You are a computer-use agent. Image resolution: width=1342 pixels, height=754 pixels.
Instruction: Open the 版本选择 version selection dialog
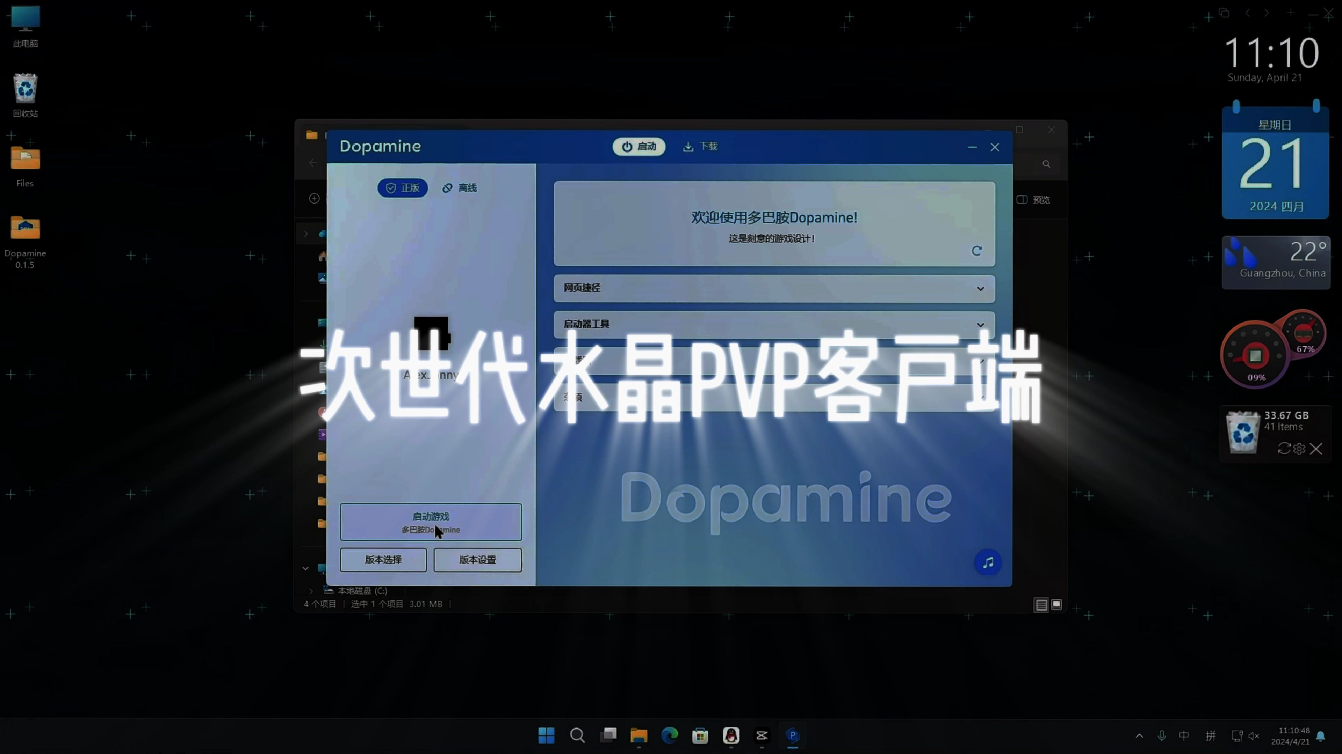tap(383, 560)
